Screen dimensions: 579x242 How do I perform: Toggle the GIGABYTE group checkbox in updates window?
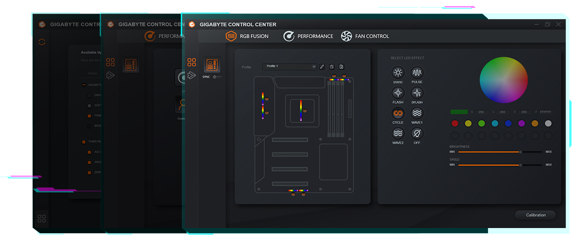[84, 85]
